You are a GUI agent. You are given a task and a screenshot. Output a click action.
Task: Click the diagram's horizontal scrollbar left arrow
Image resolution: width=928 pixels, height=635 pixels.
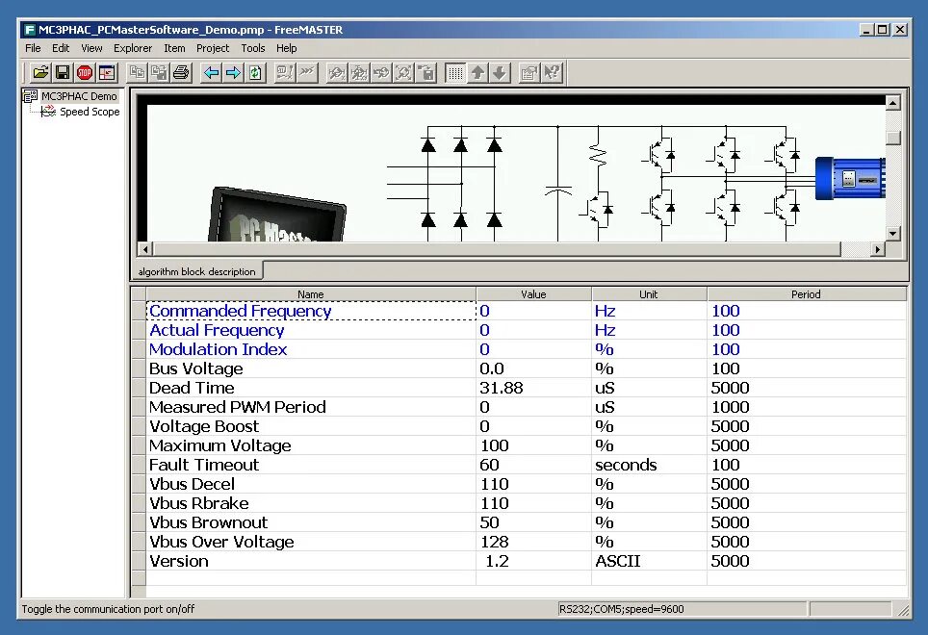145,249
